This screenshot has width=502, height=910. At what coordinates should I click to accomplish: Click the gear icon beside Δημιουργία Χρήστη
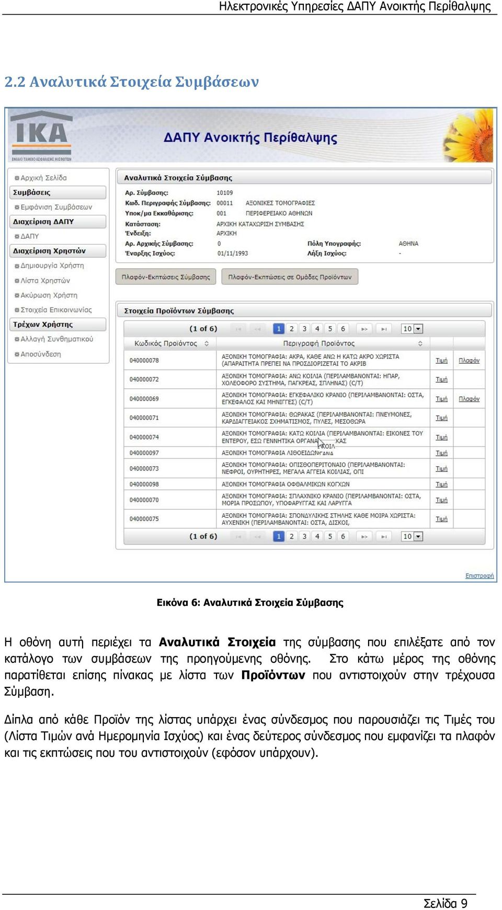[17, 266]
